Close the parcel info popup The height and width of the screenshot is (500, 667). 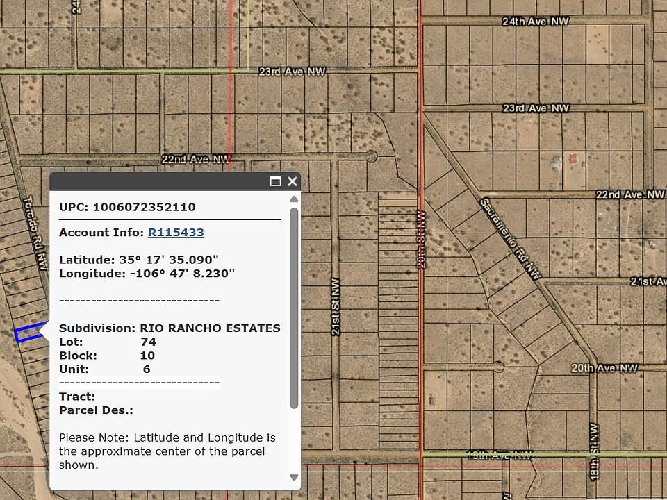(x=293, y=181)
